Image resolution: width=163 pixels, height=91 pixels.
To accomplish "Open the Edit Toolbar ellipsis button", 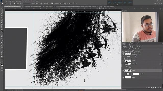I will tap(2, 61).
